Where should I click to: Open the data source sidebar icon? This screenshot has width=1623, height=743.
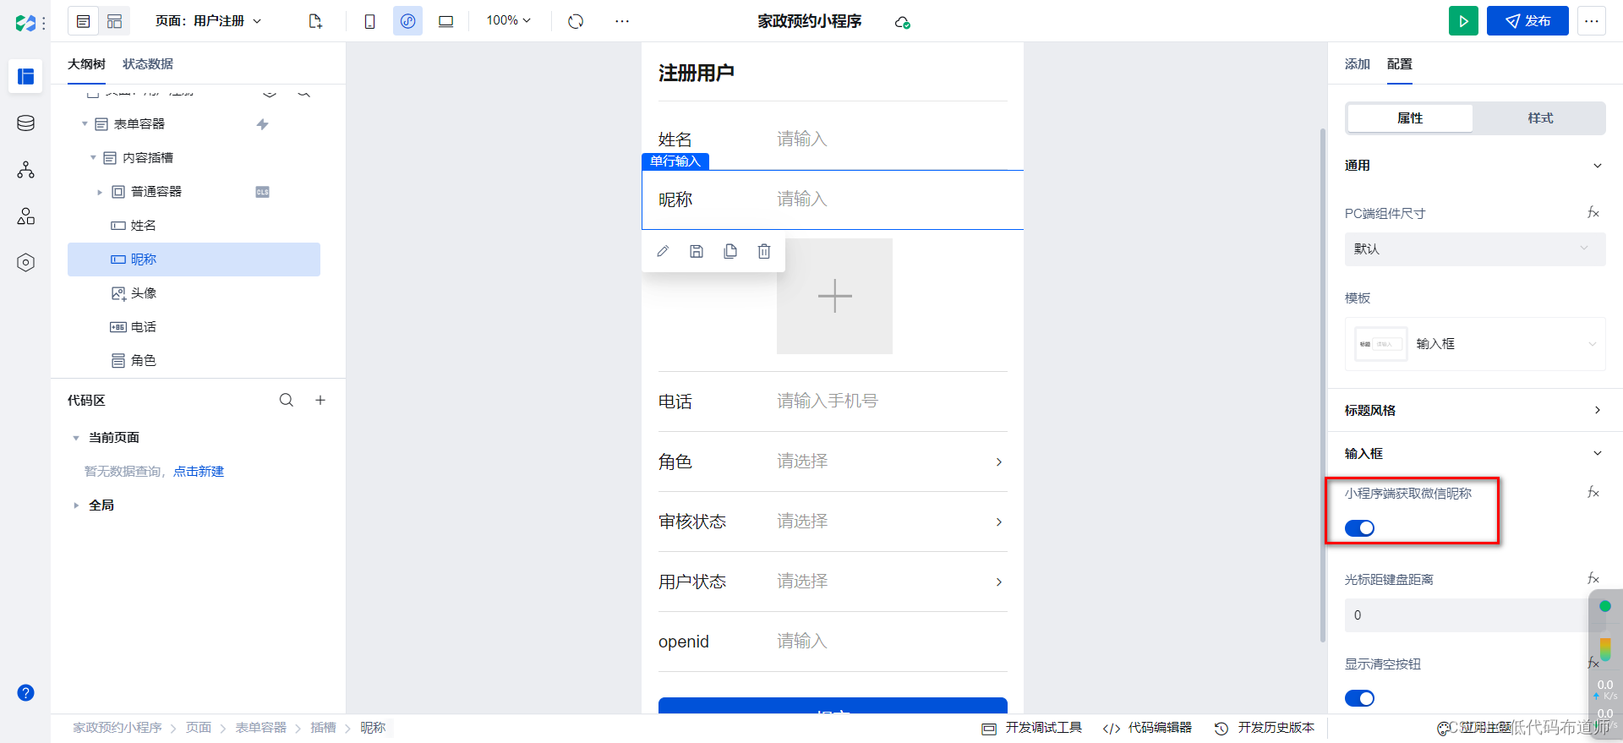tap(25, 123)
